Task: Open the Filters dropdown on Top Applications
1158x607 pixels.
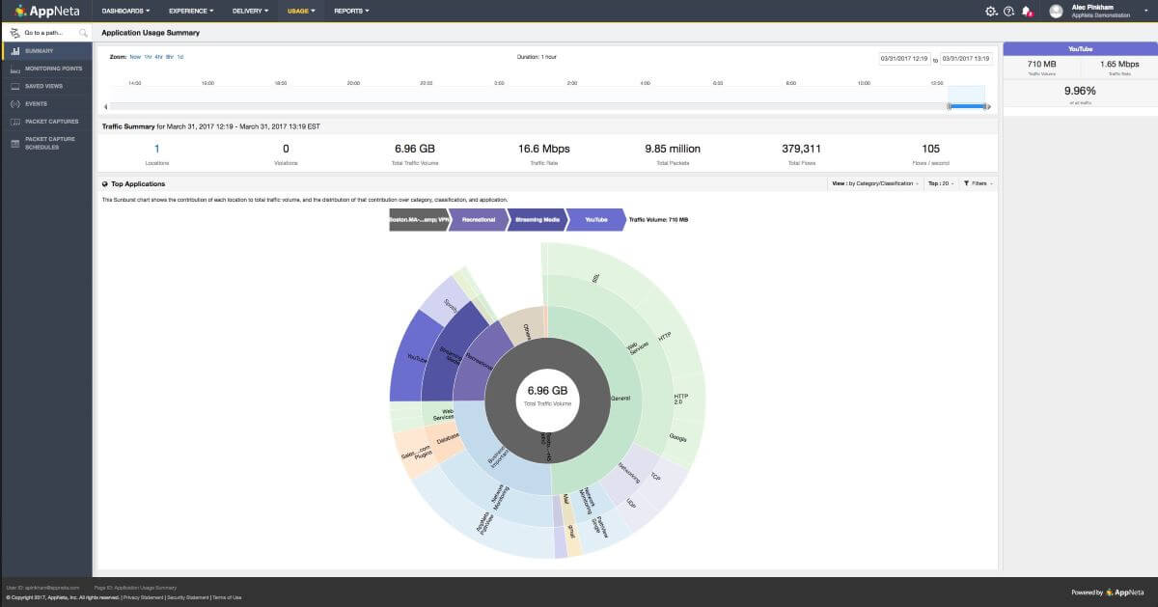Action: point(978,183)
